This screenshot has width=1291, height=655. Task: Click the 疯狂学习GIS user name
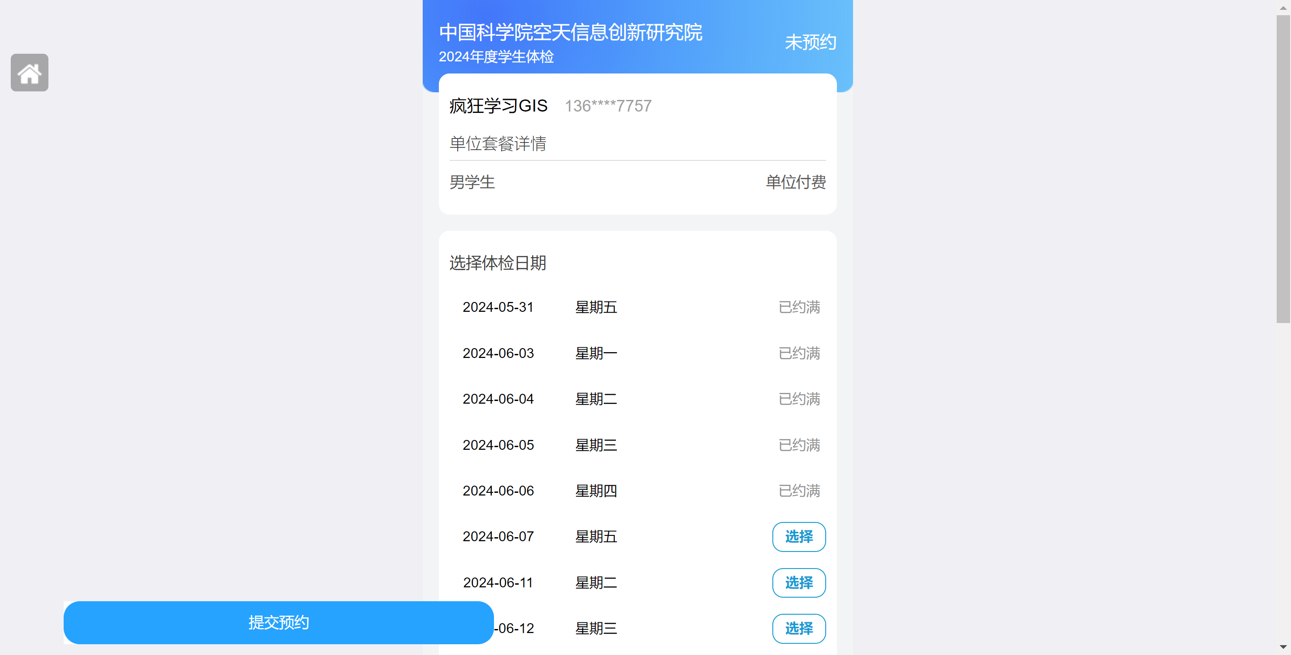click(498, 106)
